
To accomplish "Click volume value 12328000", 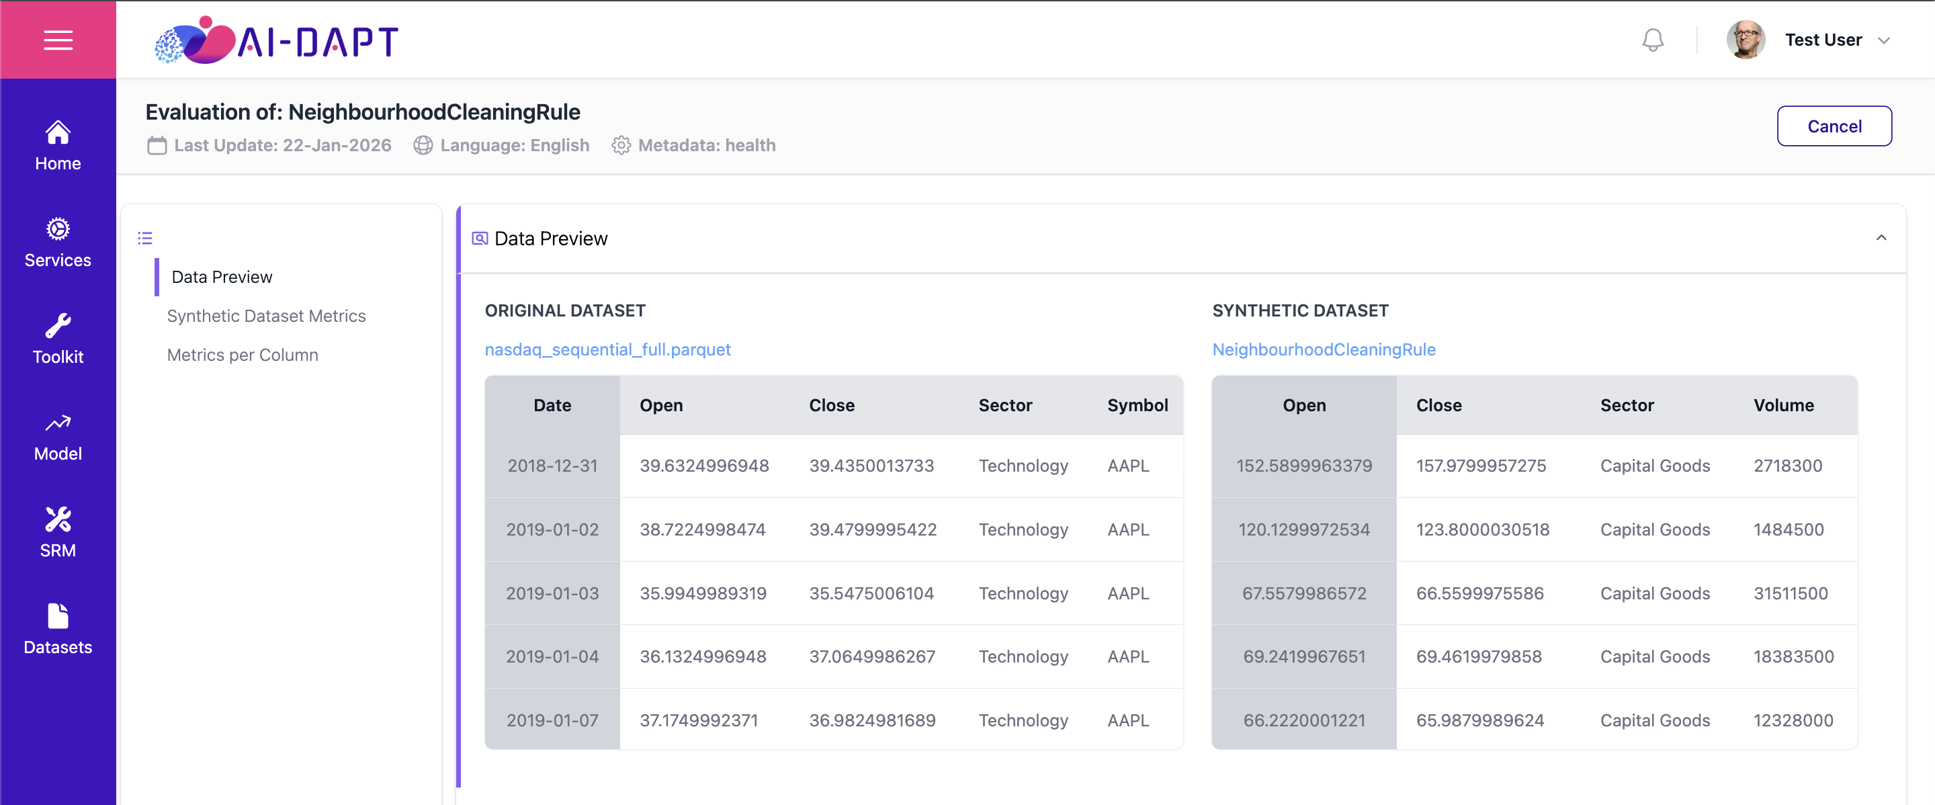I will 1793,720.
